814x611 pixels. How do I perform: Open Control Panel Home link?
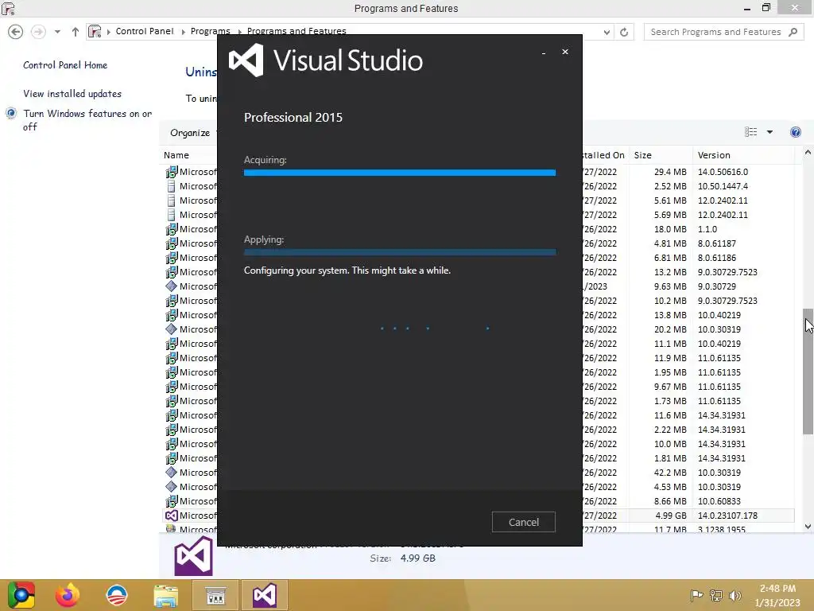[65, 65]
